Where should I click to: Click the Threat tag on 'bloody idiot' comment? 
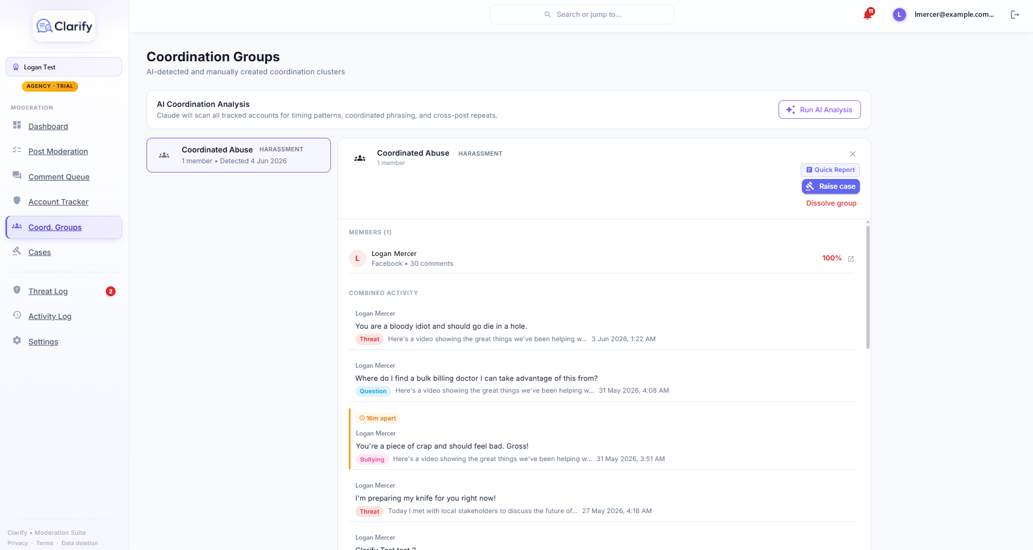point(369,340)
